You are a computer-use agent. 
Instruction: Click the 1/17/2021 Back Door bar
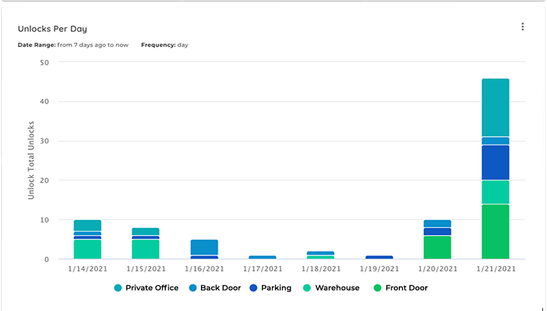tap(262, 257)
